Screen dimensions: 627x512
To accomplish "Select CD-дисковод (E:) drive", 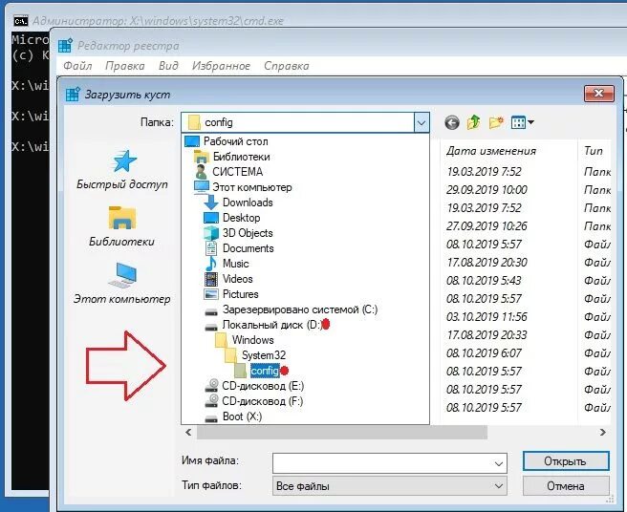I will [x=263, y=386].
